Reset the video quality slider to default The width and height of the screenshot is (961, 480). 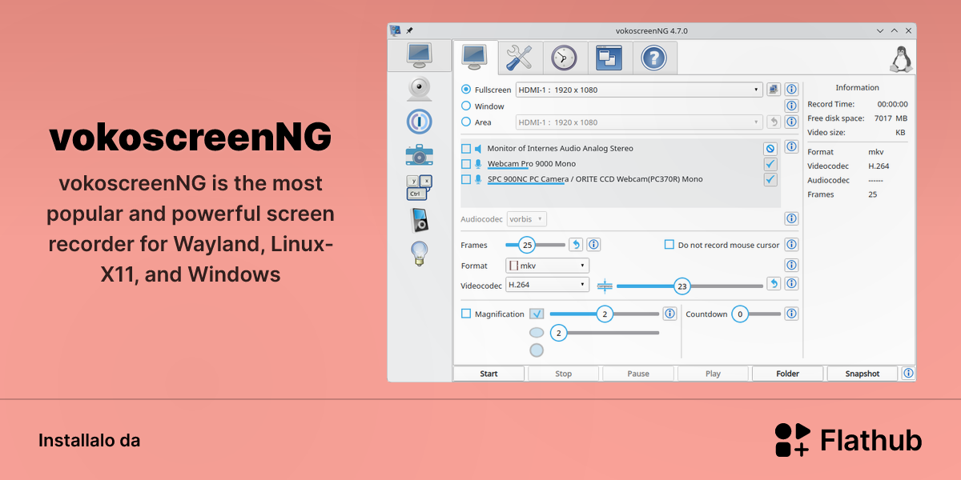[x=774, y=283]
